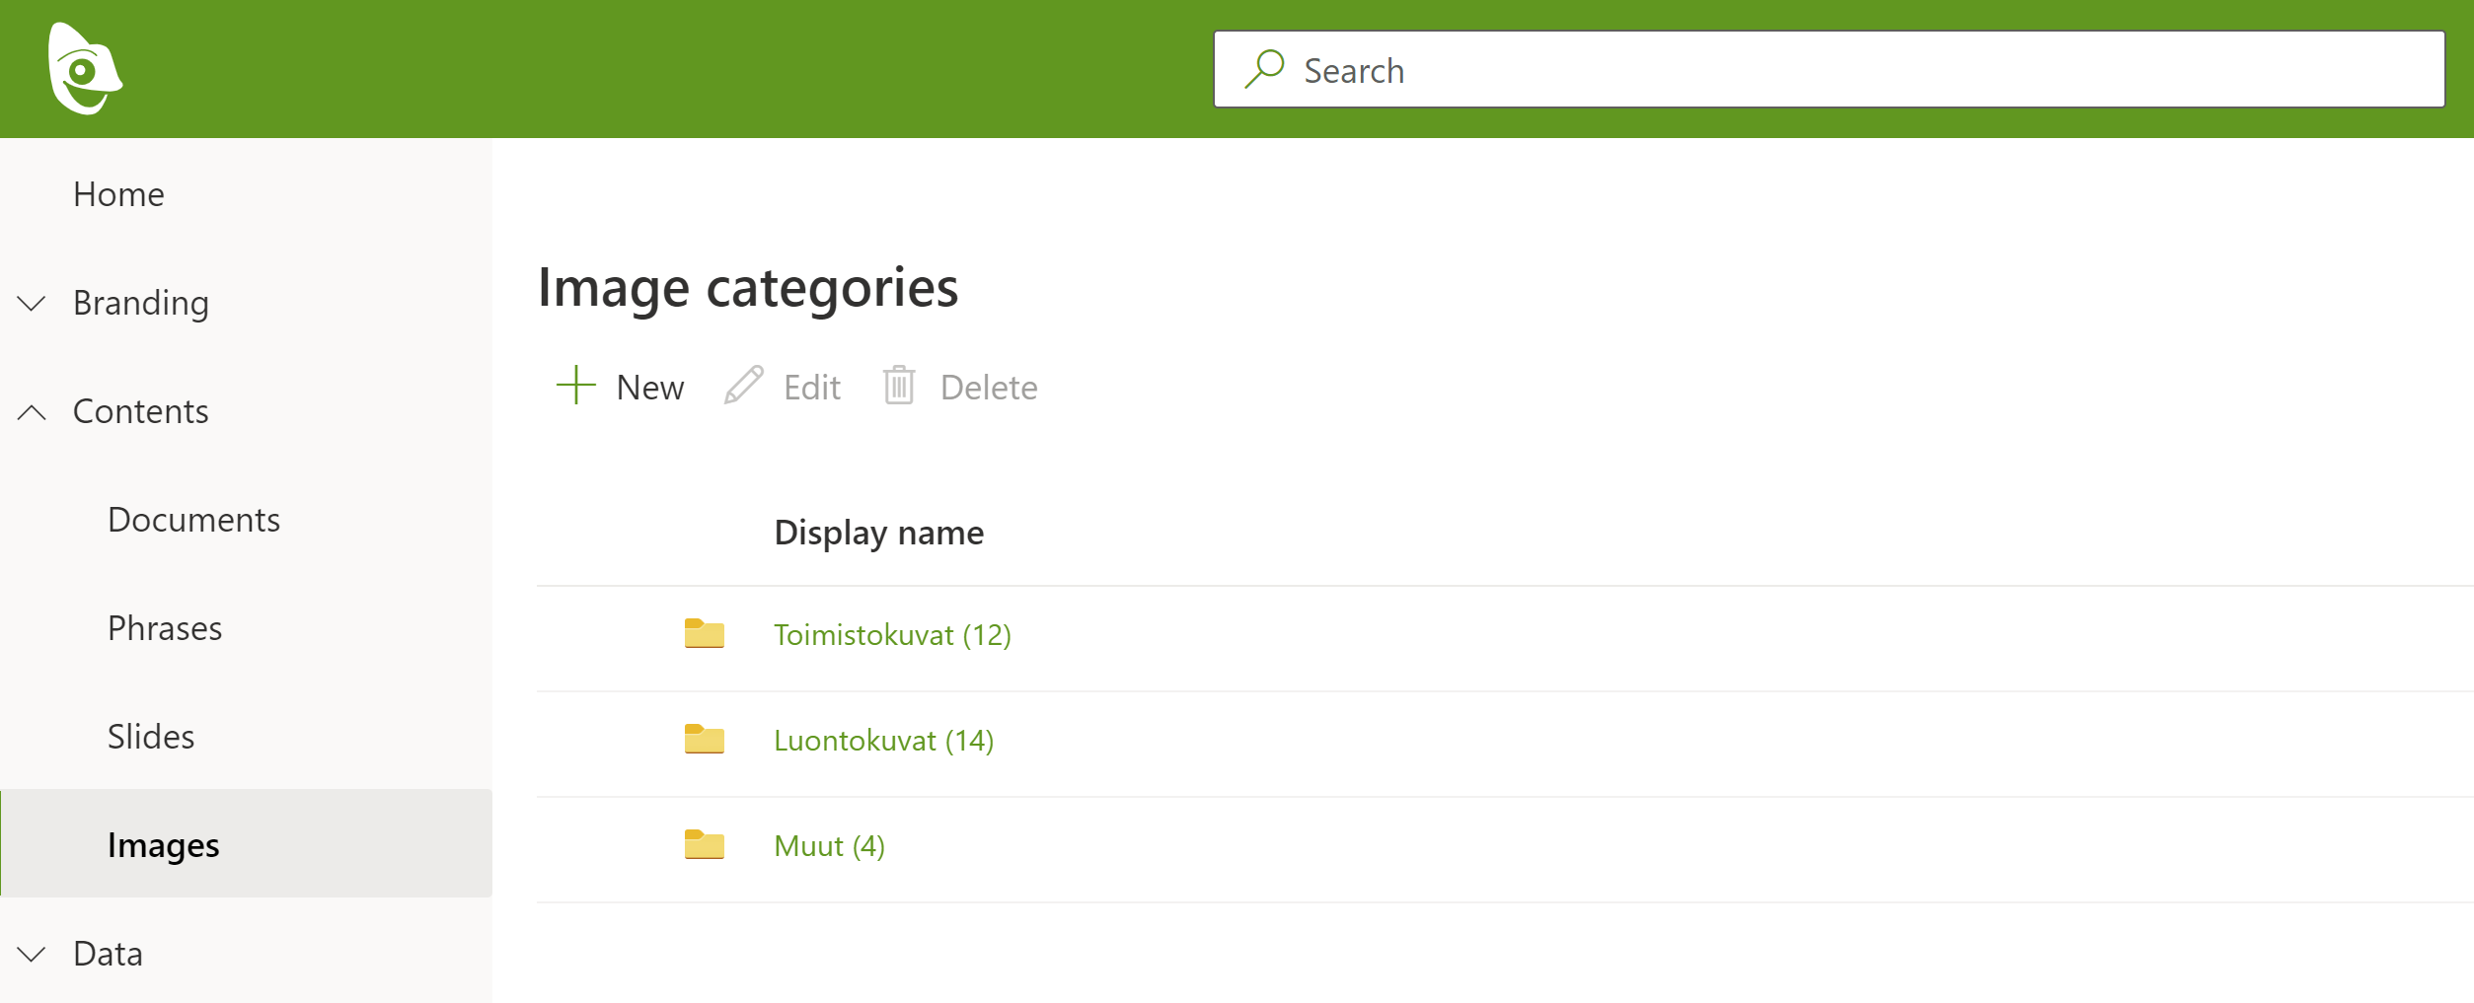Click the plus icon for New
The width and height of the screenshot is (2474, 1003).
pyautogui.click(x=576, y=386)
